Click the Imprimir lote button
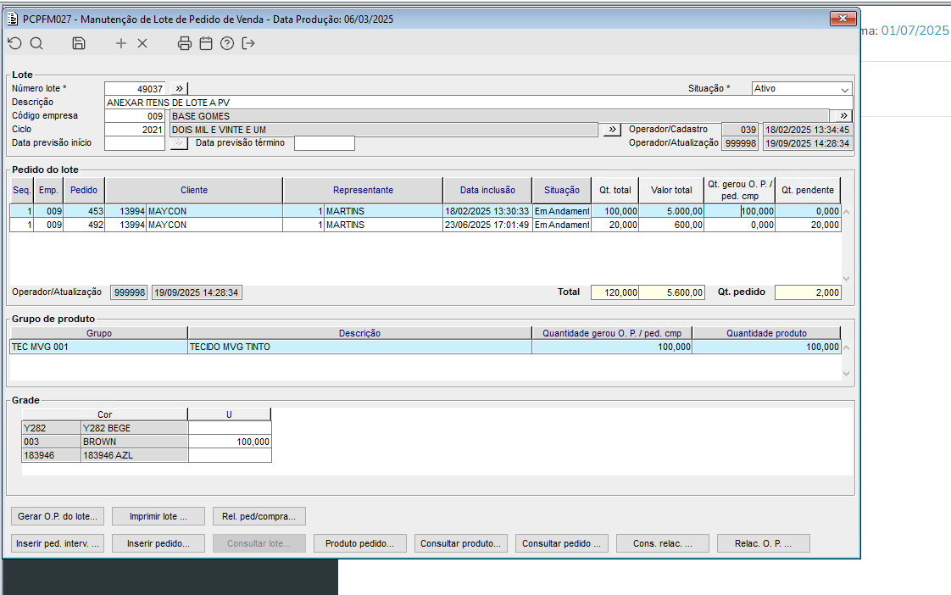Viewport: 951px width, 595px height. (x=158, y=516)
